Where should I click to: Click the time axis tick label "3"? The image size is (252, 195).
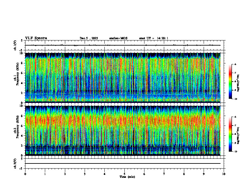[x=85, y=174]
